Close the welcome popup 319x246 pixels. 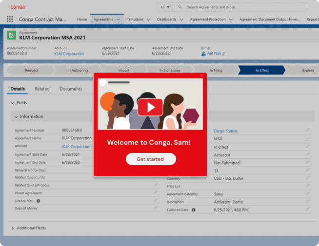pos(201,76)
